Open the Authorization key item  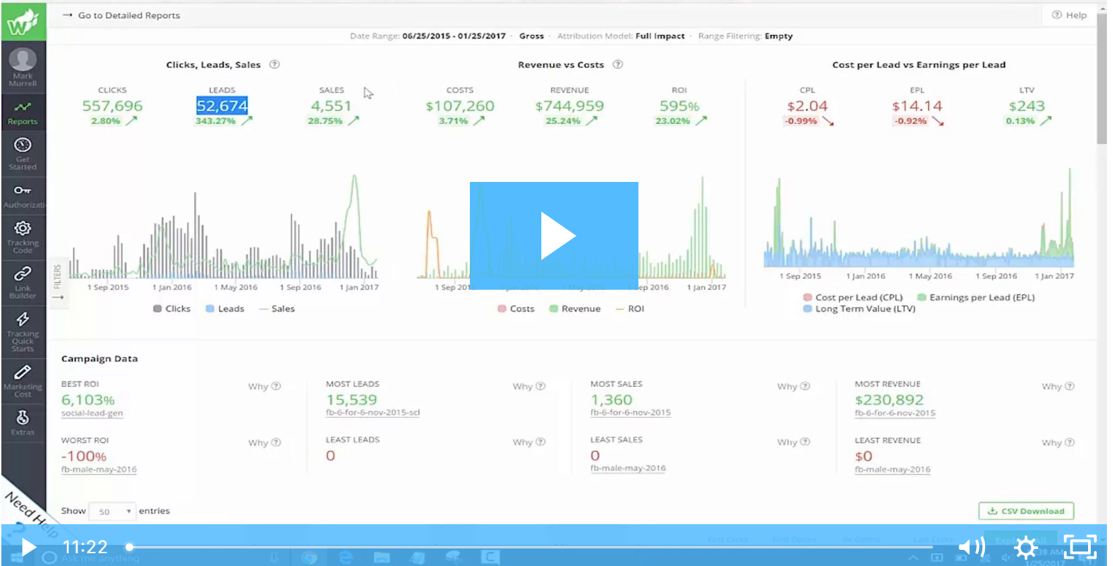23,196
